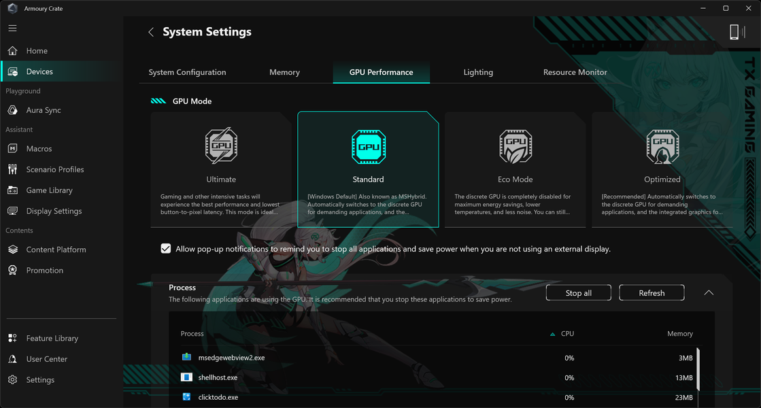Click the clicktodo.exe process icon
The height and width of the screenshot is (408, 761).
click(186, 397)
